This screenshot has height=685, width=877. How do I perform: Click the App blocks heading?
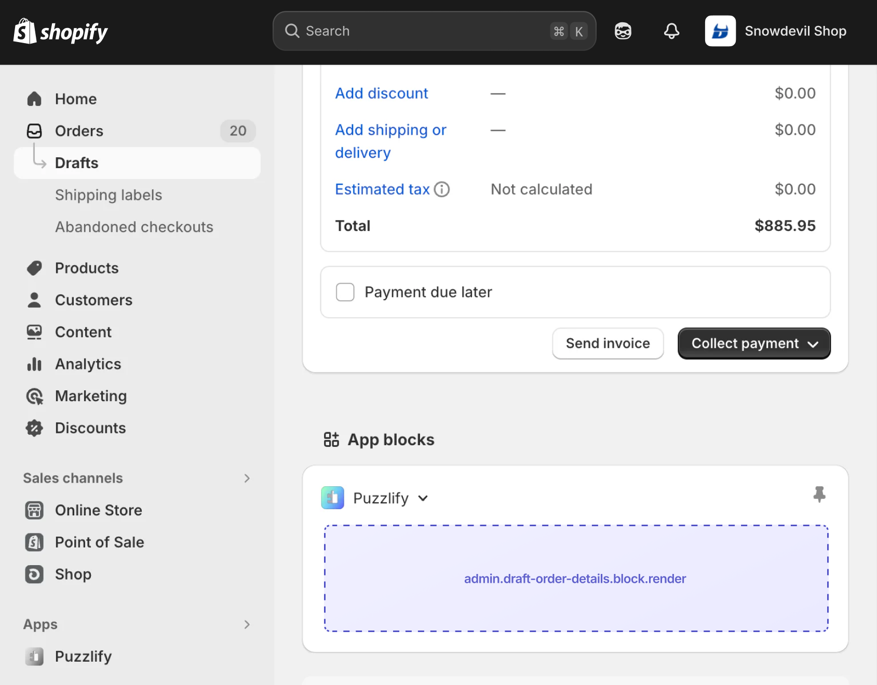[391, 440]
